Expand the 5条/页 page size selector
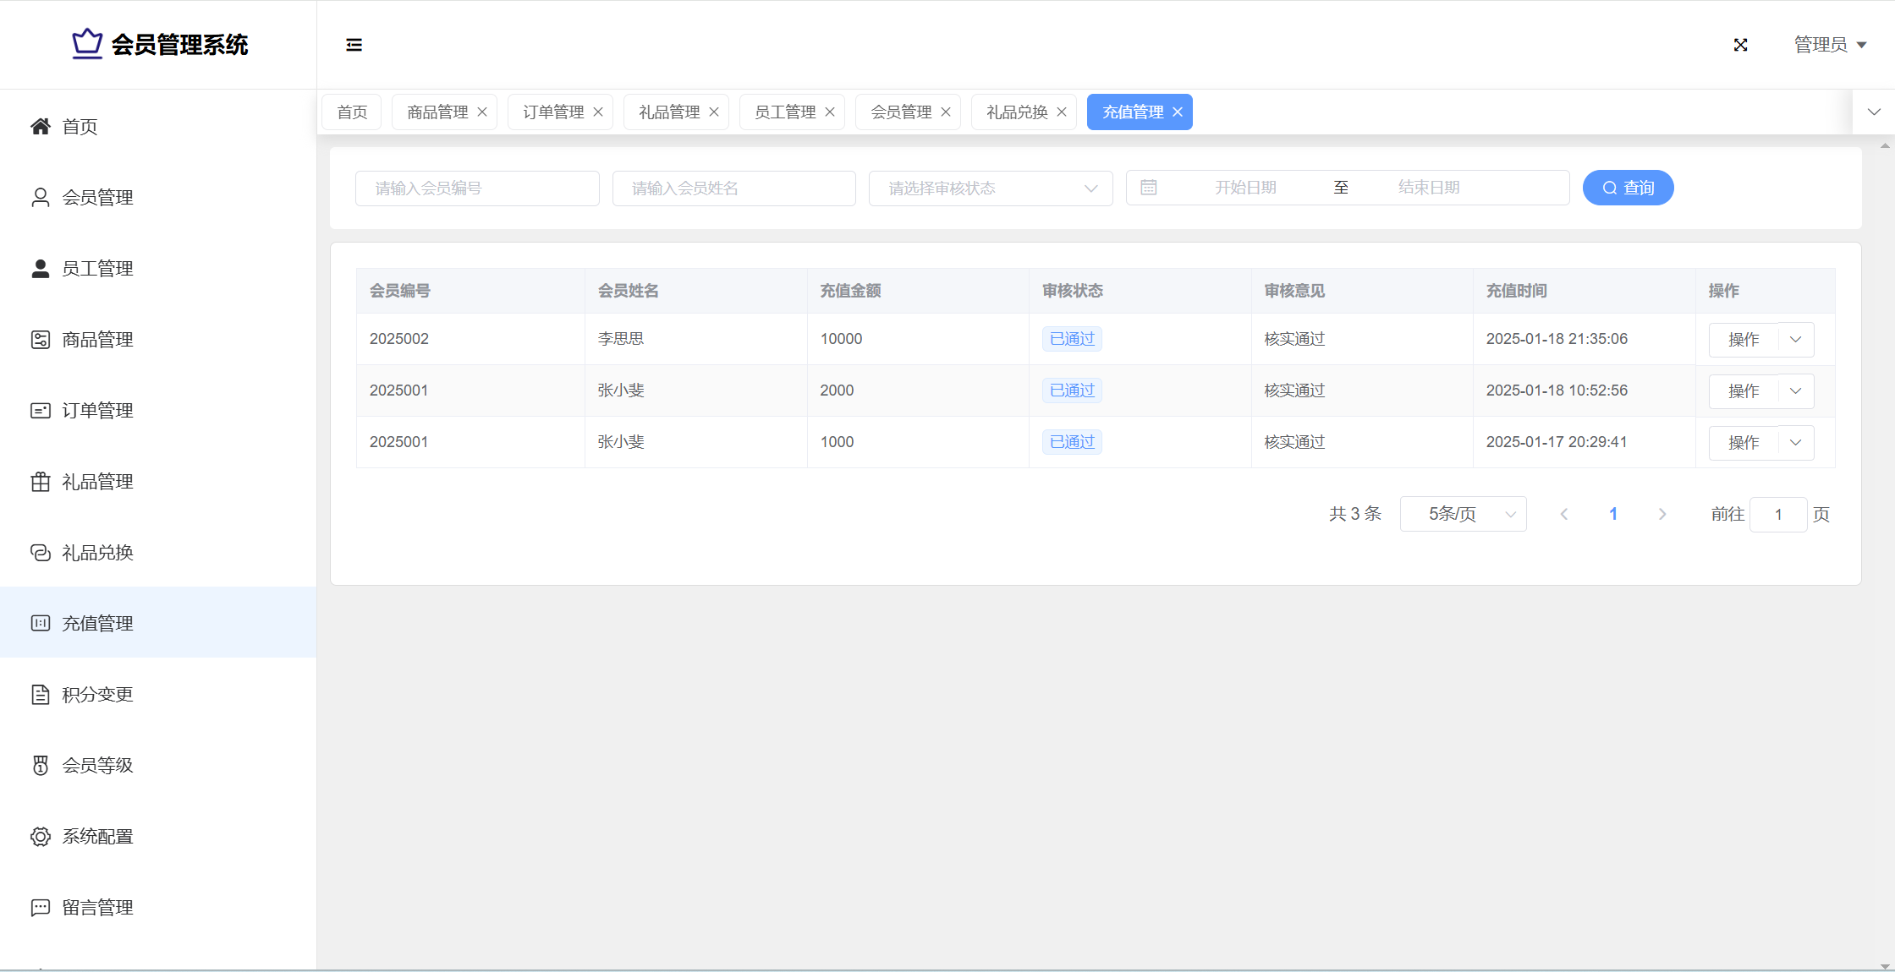Viewport: 1895px width, 972px height. click(1463, 514)
